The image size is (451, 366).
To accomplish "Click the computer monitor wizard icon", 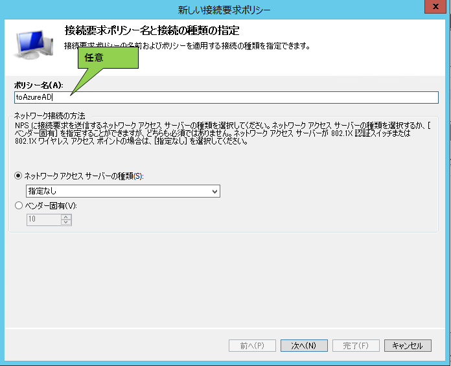I will tap(33, 45).
